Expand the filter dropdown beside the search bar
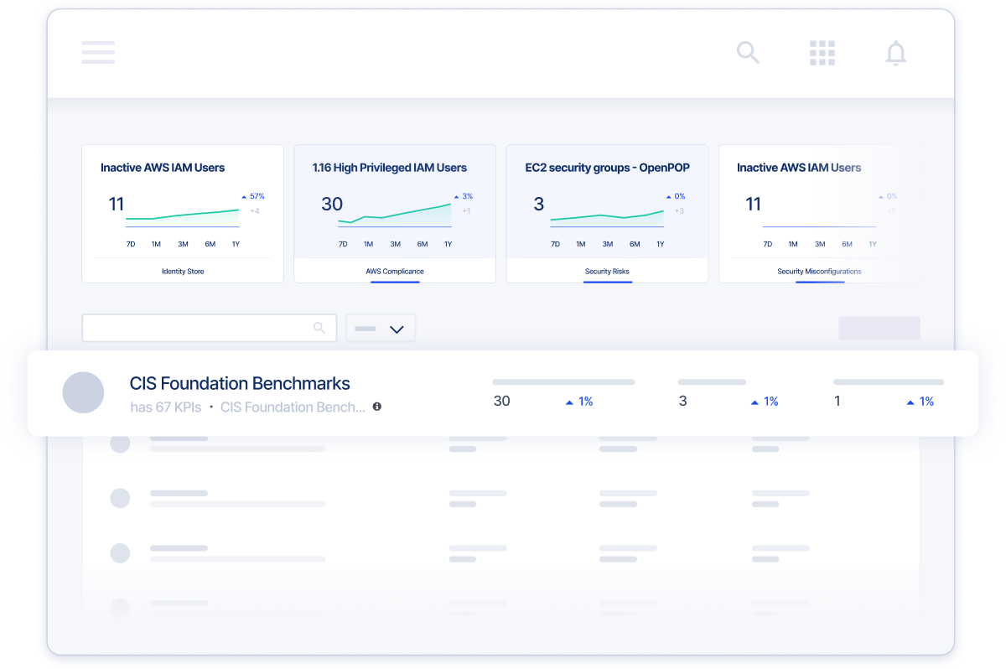1006x669 pixels. (381, 327)
